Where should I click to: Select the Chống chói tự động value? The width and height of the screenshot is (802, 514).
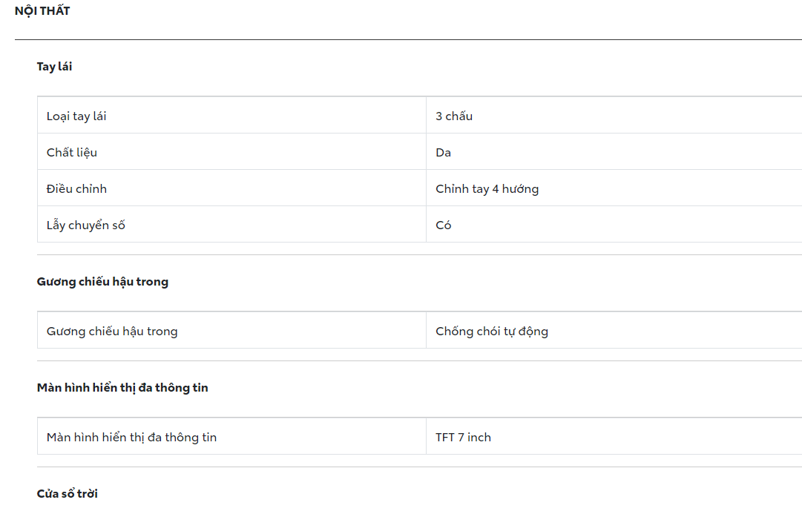(x=492, y=332)
